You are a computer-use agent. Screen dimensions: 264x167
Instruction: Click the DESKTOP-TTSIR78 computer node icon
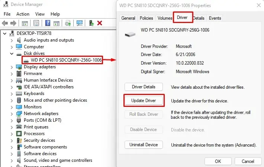tap(12, 33)
